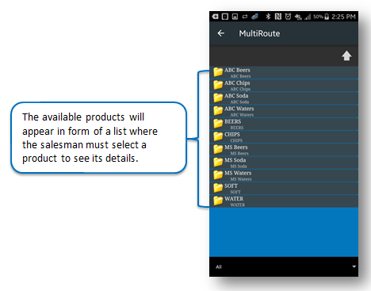Open the ABC Beers folder icon
The width and height of the screenshot is (371, 291).
click(x=218, y=72)
